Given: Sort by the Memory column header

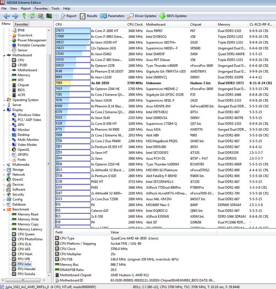Looking at the screenshot, I should coord(232,25).
